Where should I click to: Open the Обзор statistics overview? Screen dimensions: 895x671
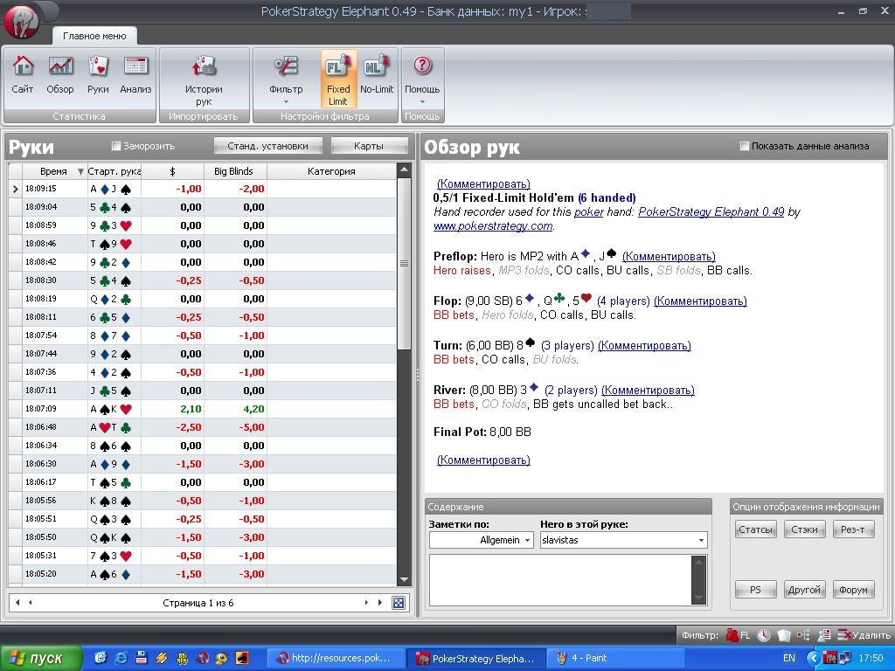(x=60, y=75)
